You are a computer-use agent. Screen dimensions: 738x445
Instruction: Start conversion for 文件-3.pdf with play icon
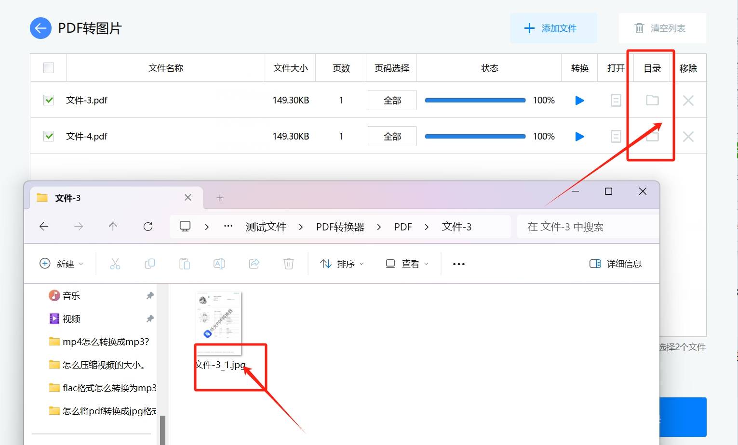pos(579,100)
